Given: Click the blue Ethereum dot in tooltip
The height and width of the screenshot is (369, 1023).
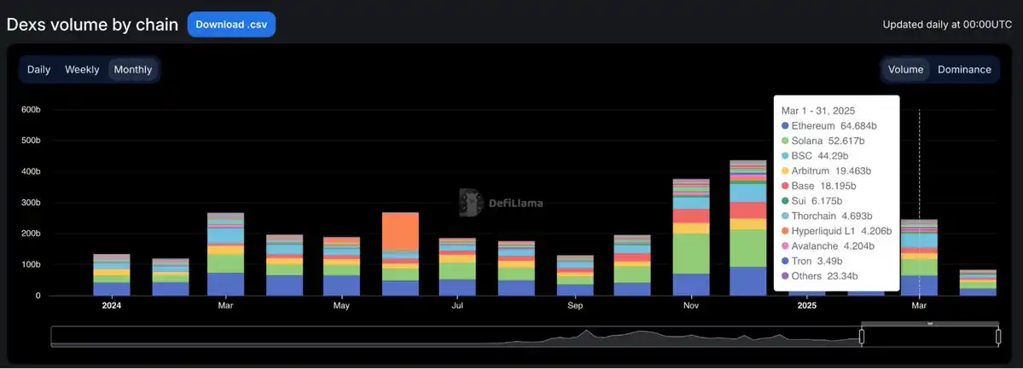Looking at the screenshot, I should tap(785, 126).
